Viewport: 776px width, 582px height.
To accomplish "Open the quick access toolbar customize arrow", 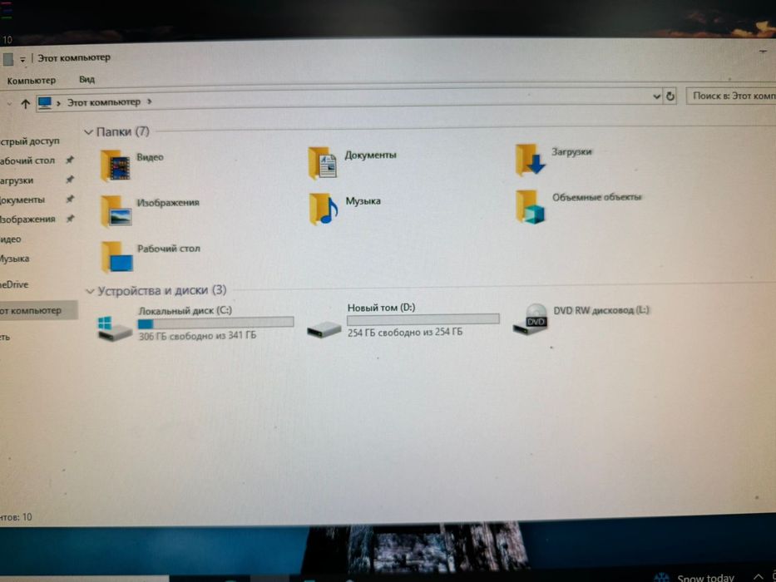I will (22, 59).
